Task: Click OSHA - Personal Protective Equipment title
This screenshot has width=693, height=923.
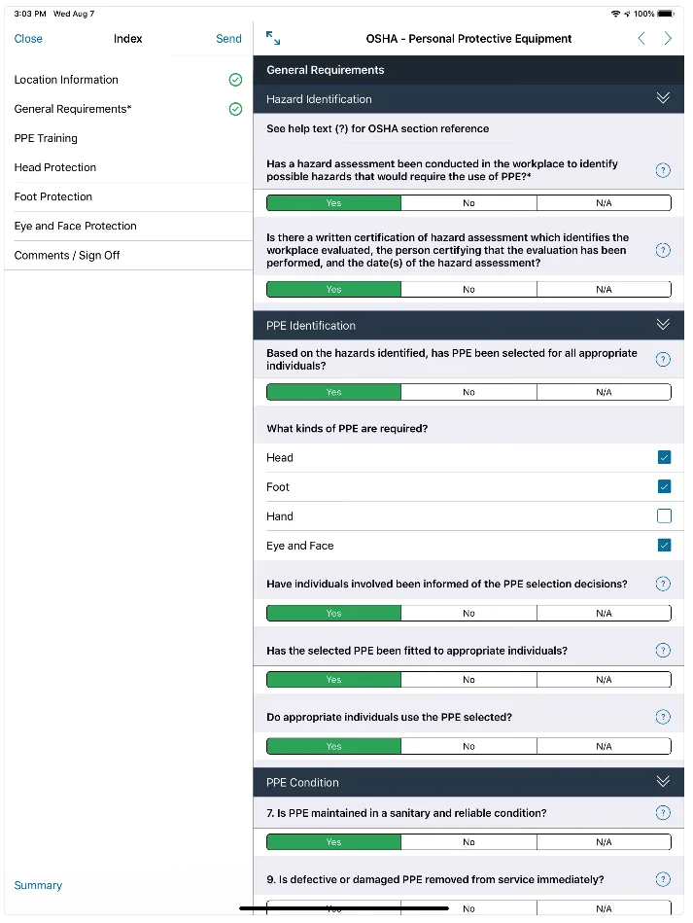Action: pyautogui.click(x=468, y=39)
